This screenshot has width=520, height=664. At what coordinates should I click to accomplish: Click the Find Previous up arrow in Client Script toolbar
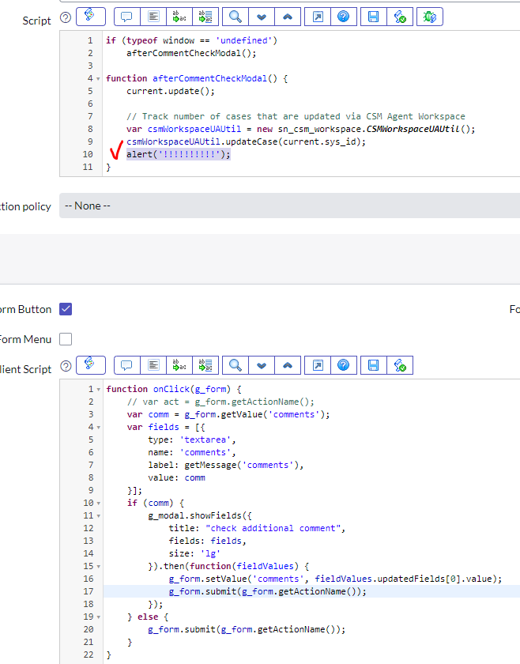[288, 365]
